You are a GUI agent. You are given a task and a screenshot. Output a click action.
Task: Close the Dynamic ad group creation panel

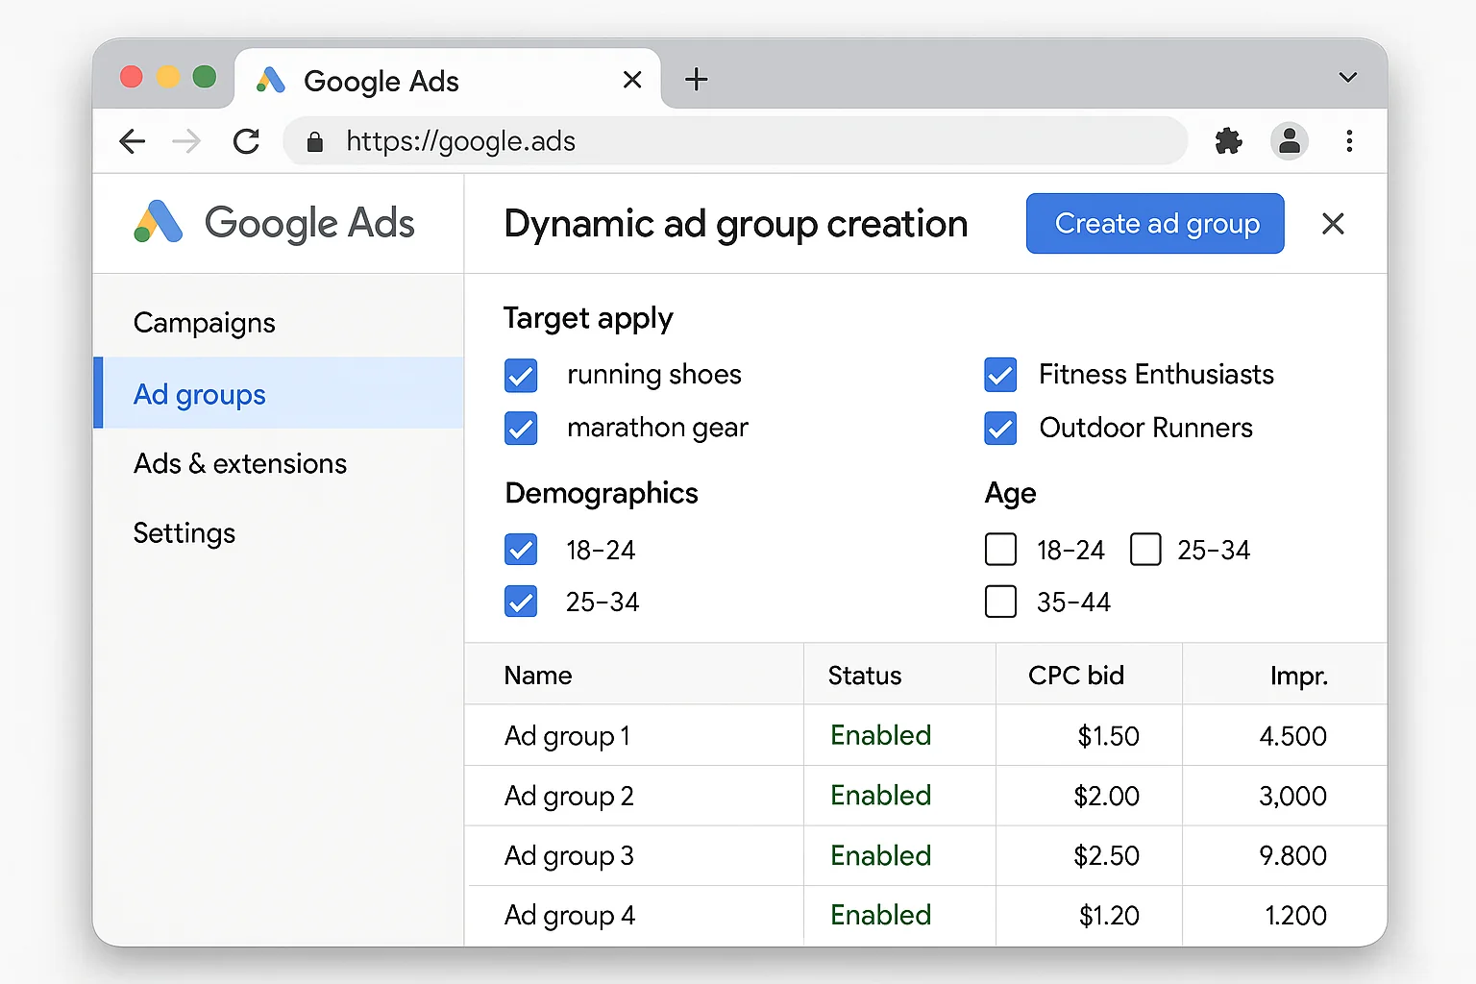(x=1333, y=223)
